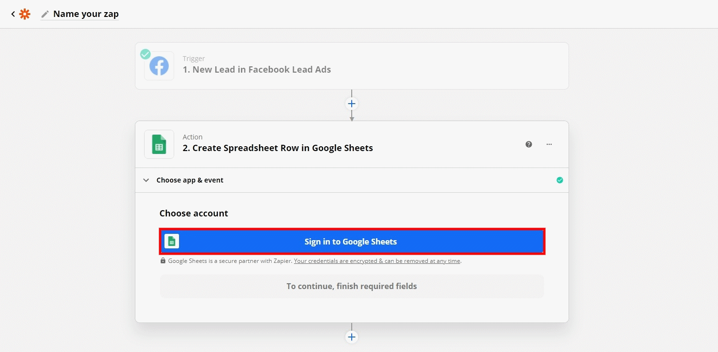The image size is (718, 352).
Task: Collapse the 'Choose app & event' chevron
Action: pos(146,180)
